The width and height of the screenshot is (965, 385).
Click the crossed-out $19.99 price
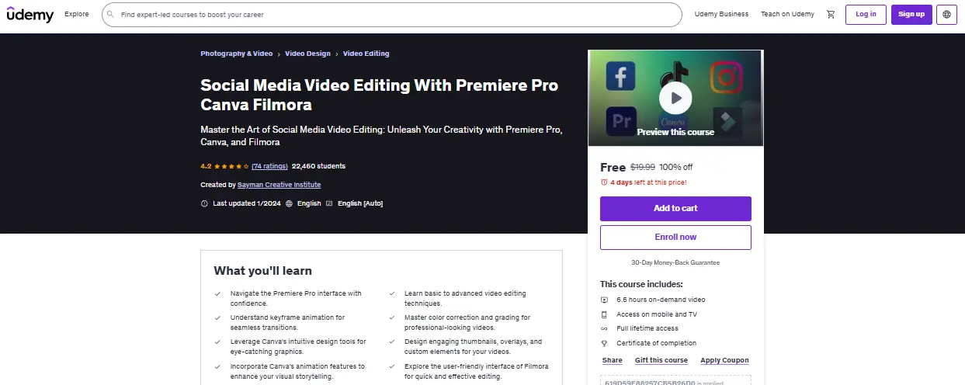tap(642, 167)
